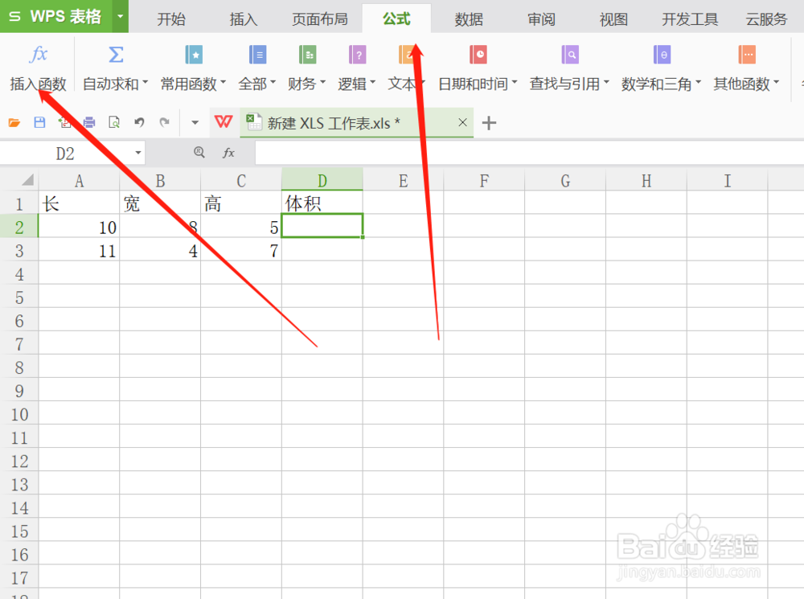The width and height of the screenshot is (804, 599).
Task: Switch to the 插入 tab
Action: coord(244,19)
